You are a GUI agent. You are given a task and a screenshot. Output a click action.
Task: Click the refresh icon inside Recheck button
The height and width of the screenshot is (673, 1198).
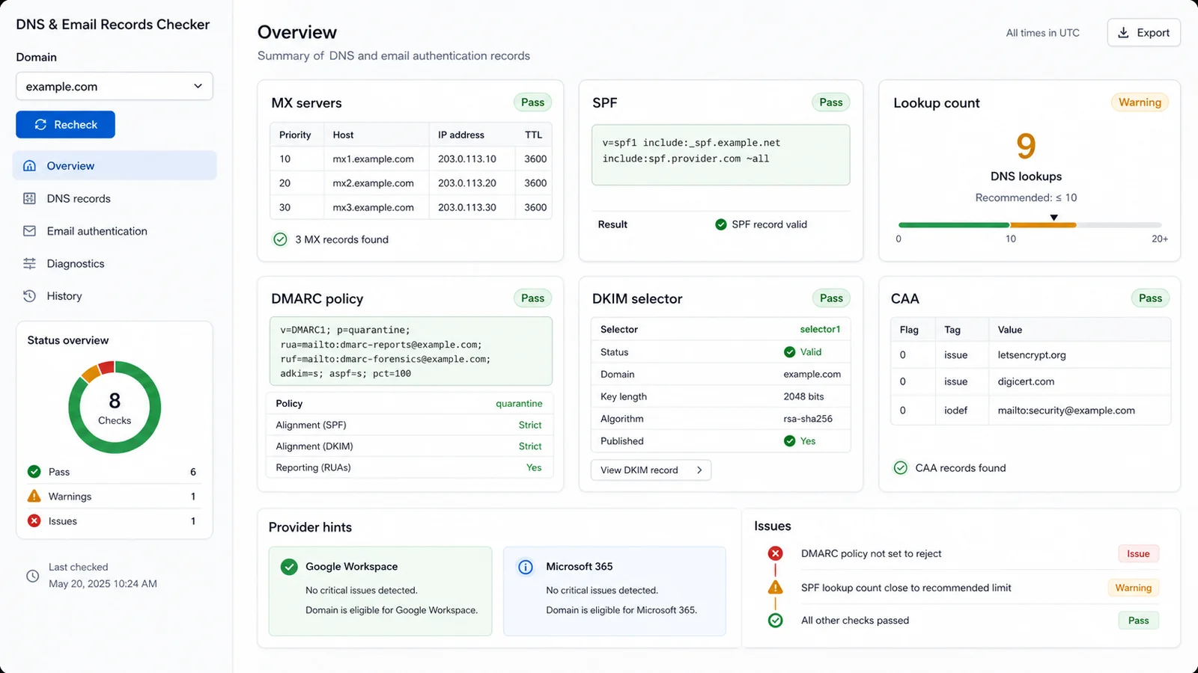click(x=40, y=125)
